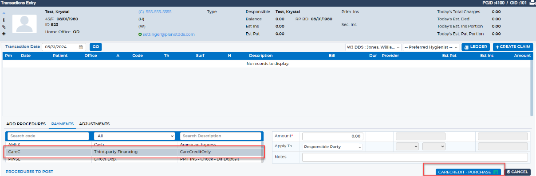Switch to the Adjustments tab
This screenshot has height=176, width=536.
pyautogui.click(x=94, y=124)
